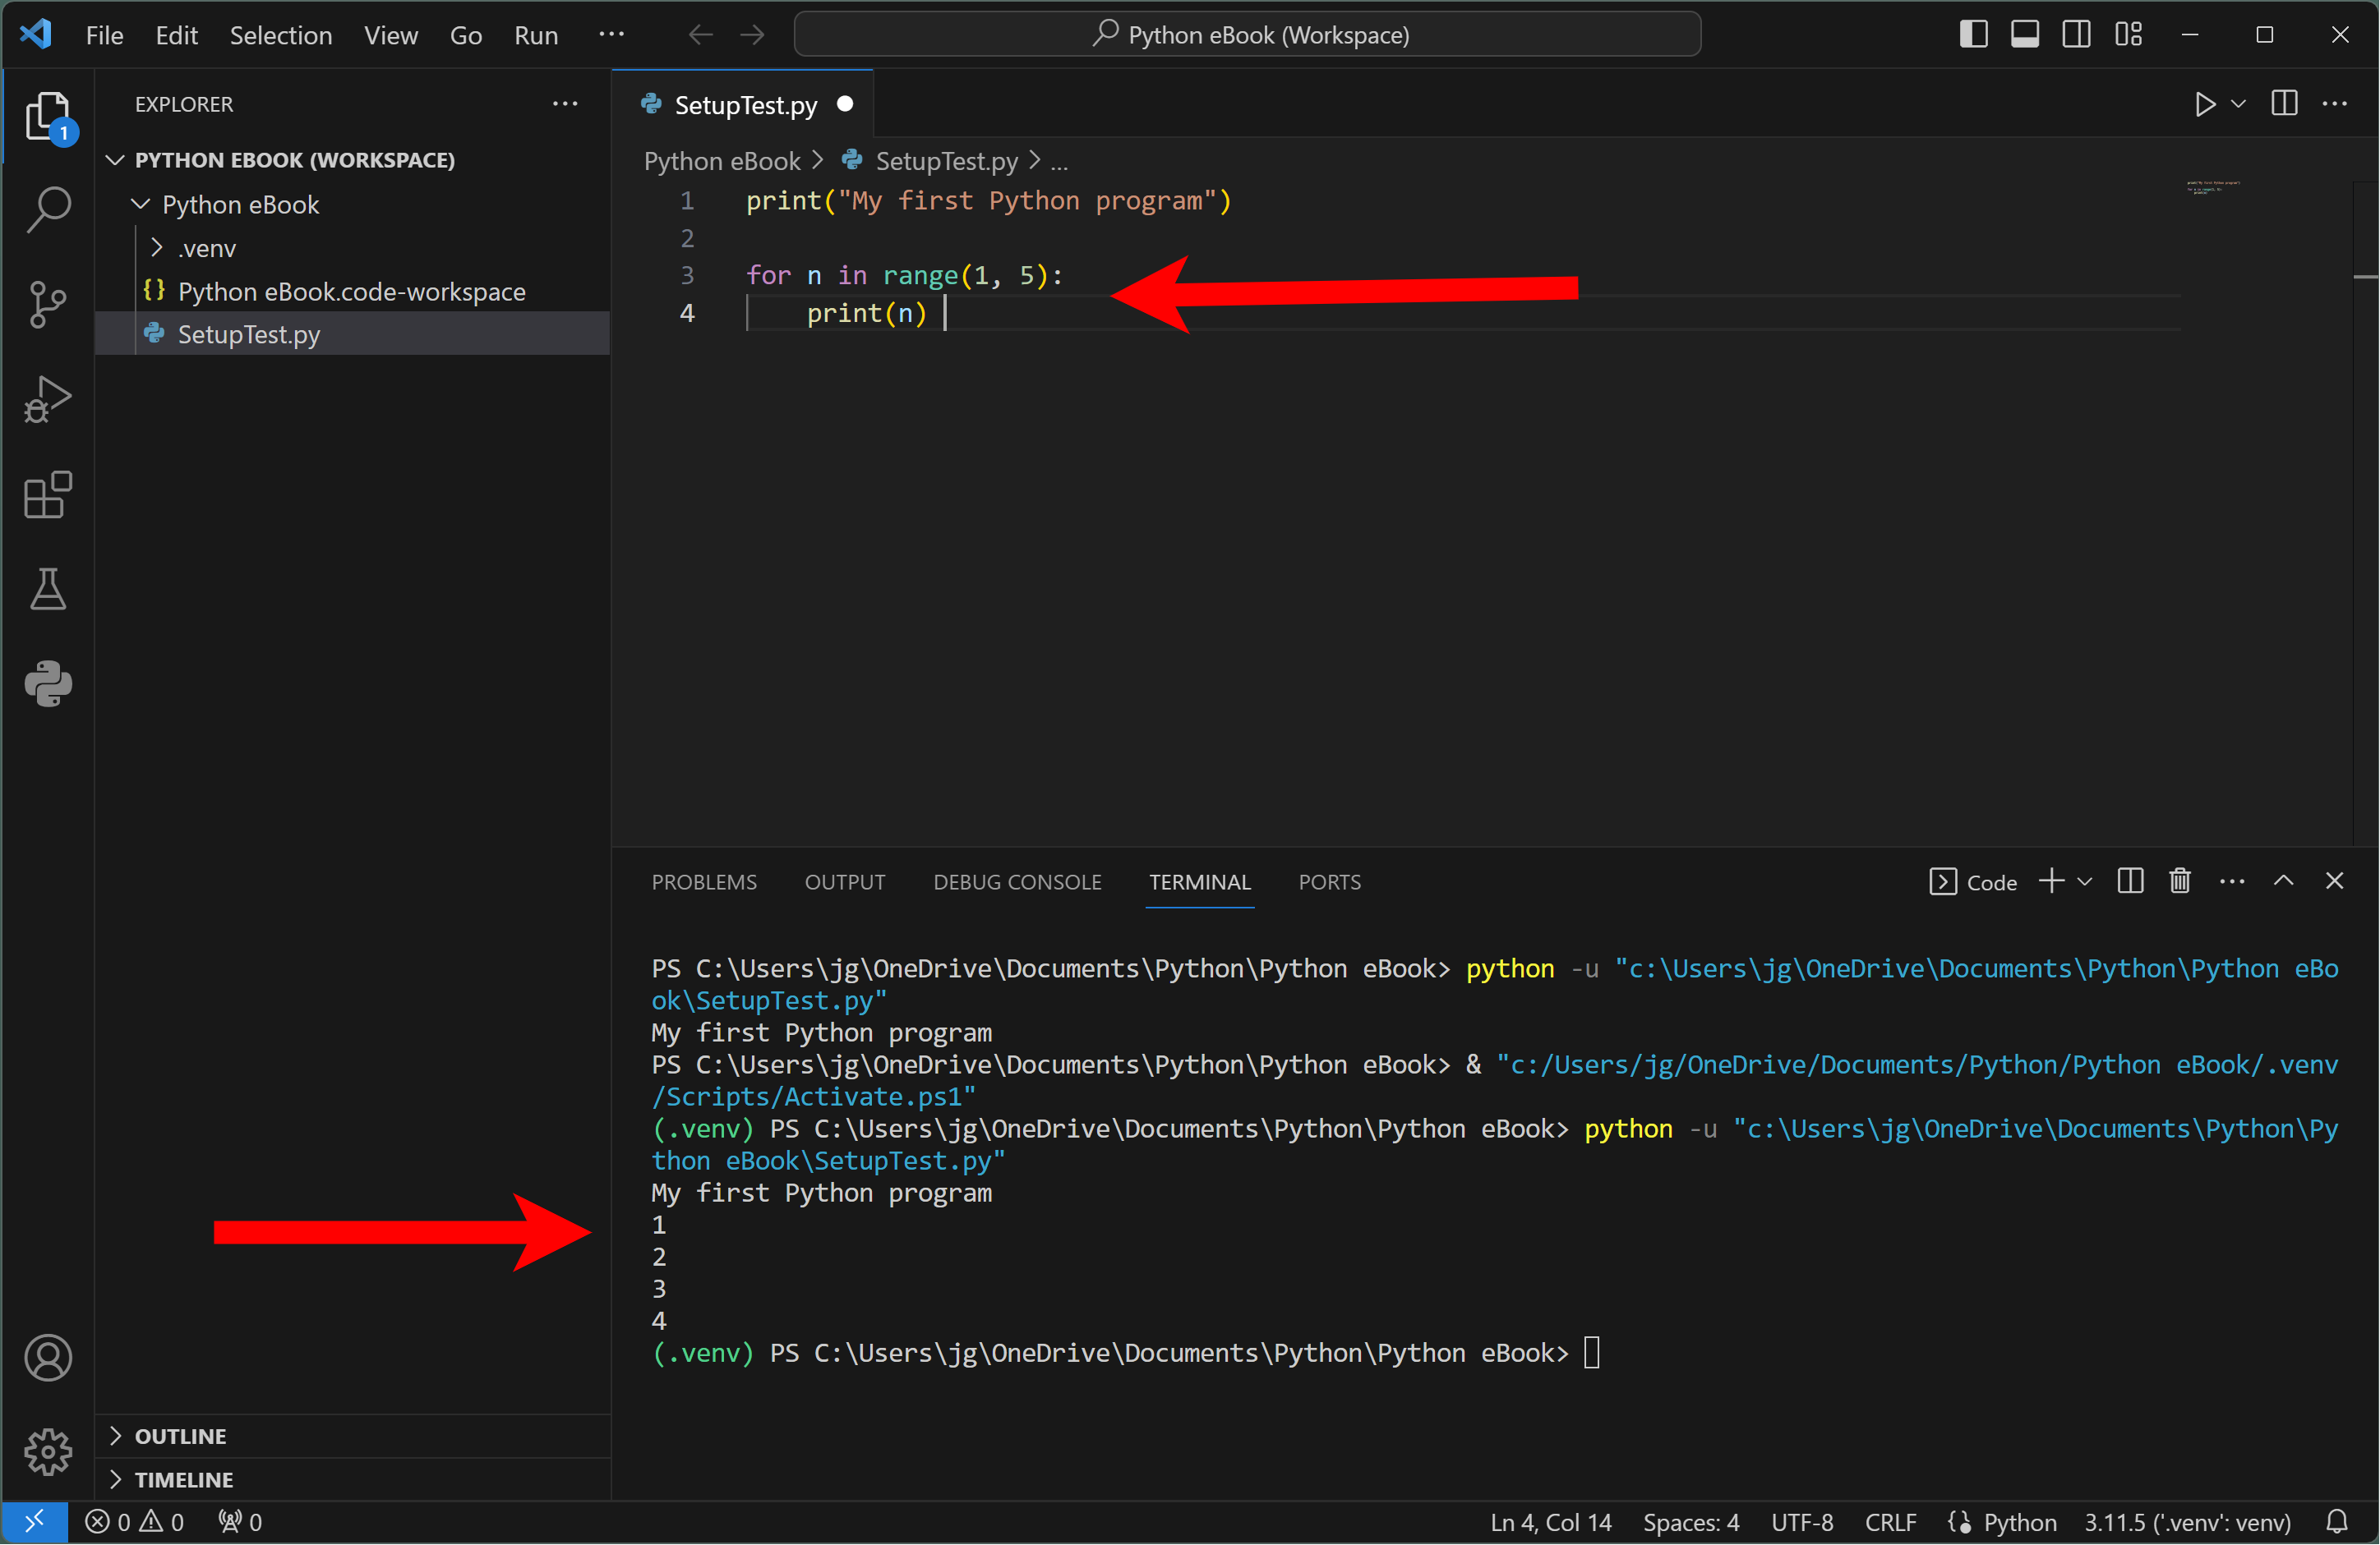
Task: Switch to the PORTS tab
Action: [x=1329, y=882]
